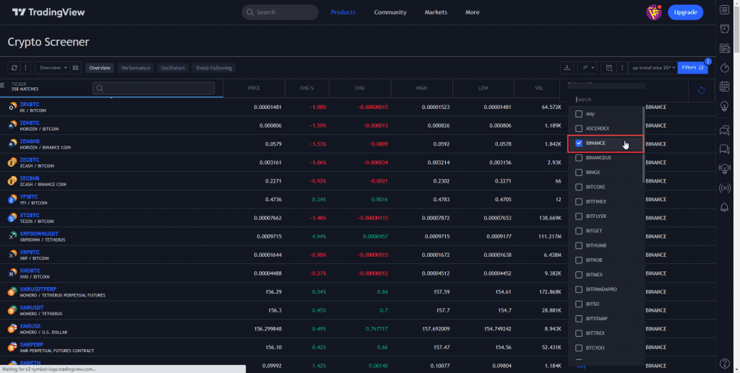
Task: Open the public chats sidebar icon
Action: pyautogui.click(x=724, y=131)
